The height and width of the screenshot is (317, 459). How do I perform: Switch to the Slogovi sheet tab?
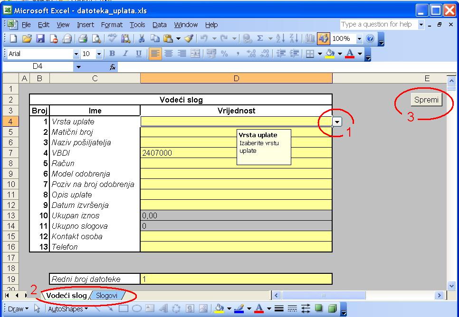pos(106,296)
